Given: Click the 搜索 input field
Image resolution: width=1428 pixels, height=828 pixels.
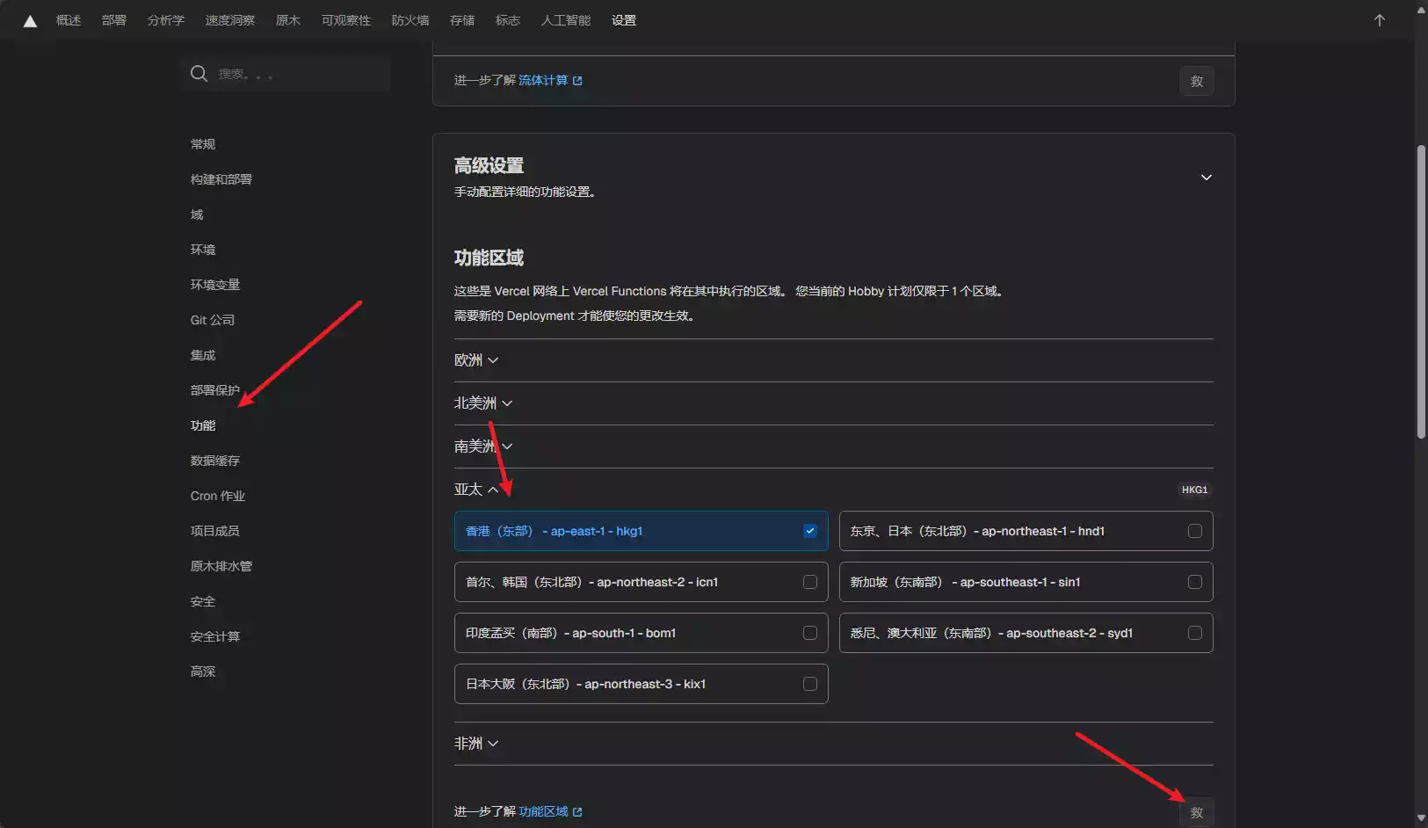Looking at the screenshot, I should (x=290, y=74).
